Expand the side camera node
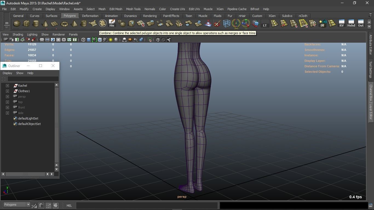Image resolution: width=374 pixels, height=210 pixels. click(8, 113)
